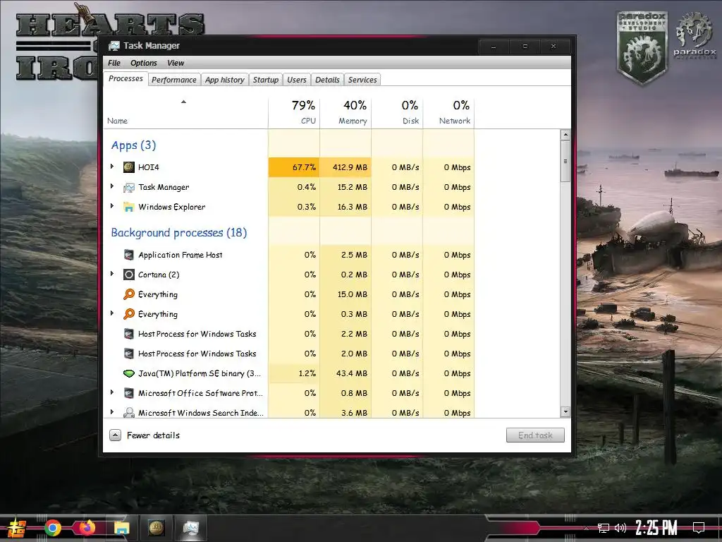Click the first Everything magnifier icon
Image resolution: width=722 pixels, height=542 pixels.
pyautogui.click(x=129, y=294)
